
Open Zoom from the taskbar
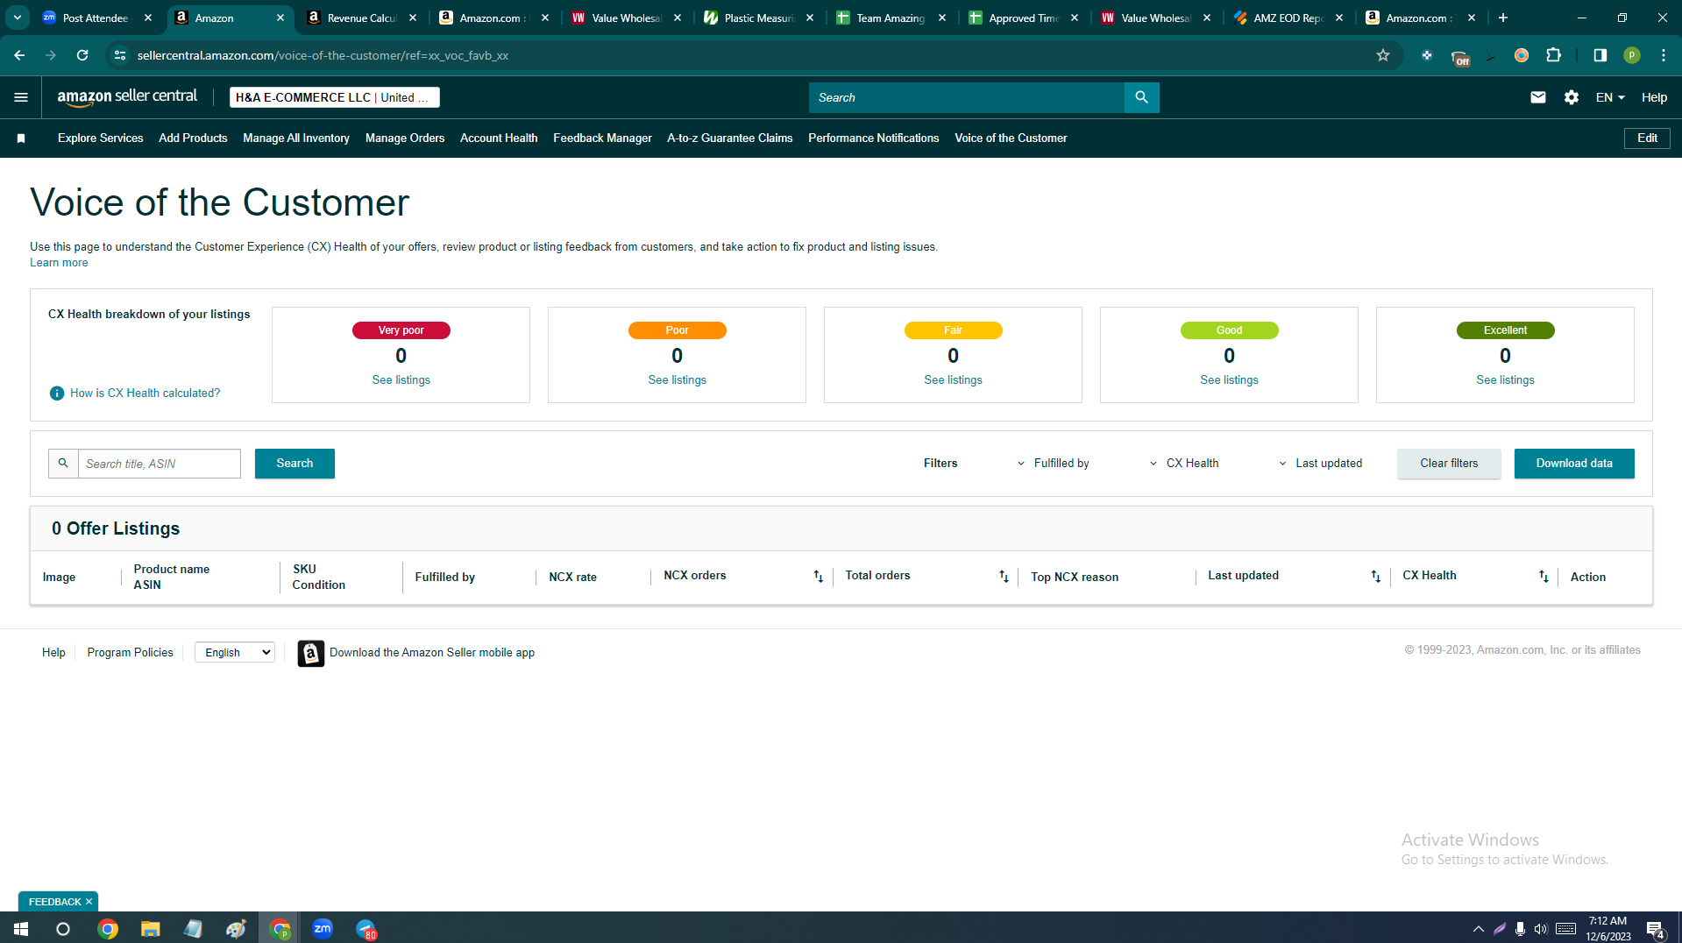pos(323,929)
